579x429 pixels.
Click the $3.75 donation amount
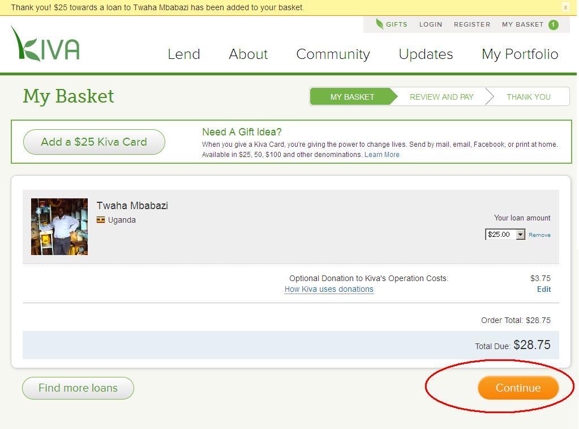(540, 278)
